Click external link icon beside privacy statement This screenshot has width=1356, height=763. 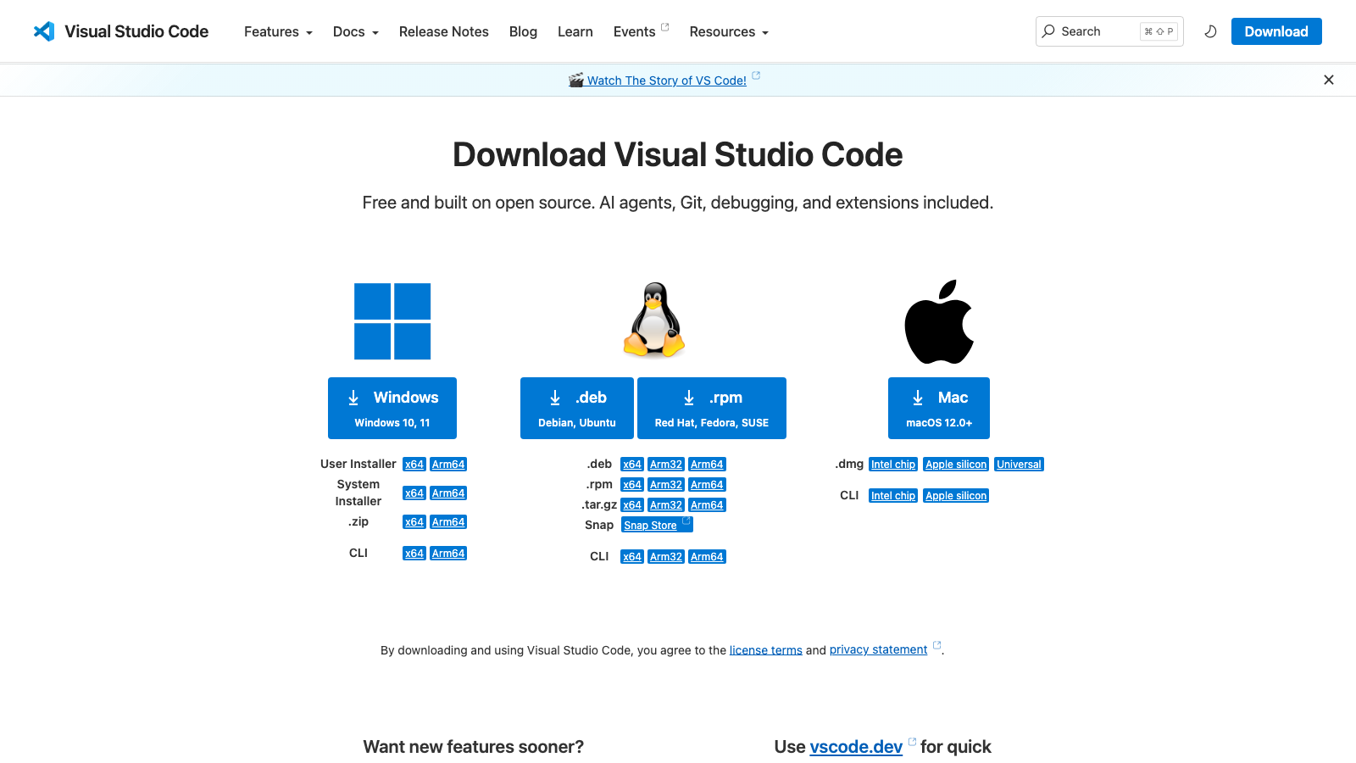(936, 645)
